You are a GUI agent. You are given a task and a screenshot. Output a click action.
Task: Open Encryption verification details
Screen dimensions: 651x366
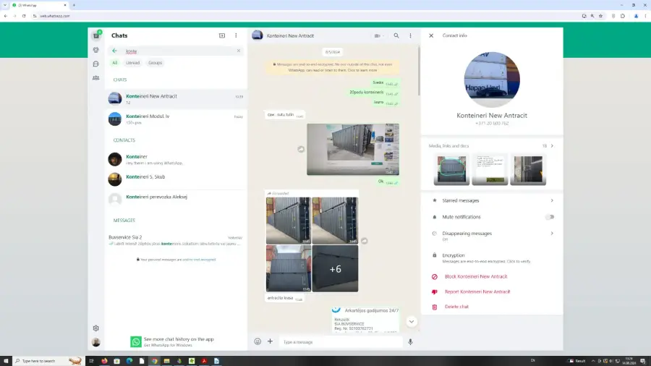click(492, 258)
